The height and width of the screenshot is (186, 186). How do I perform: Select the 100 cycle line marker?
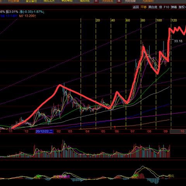pos(159,21)
